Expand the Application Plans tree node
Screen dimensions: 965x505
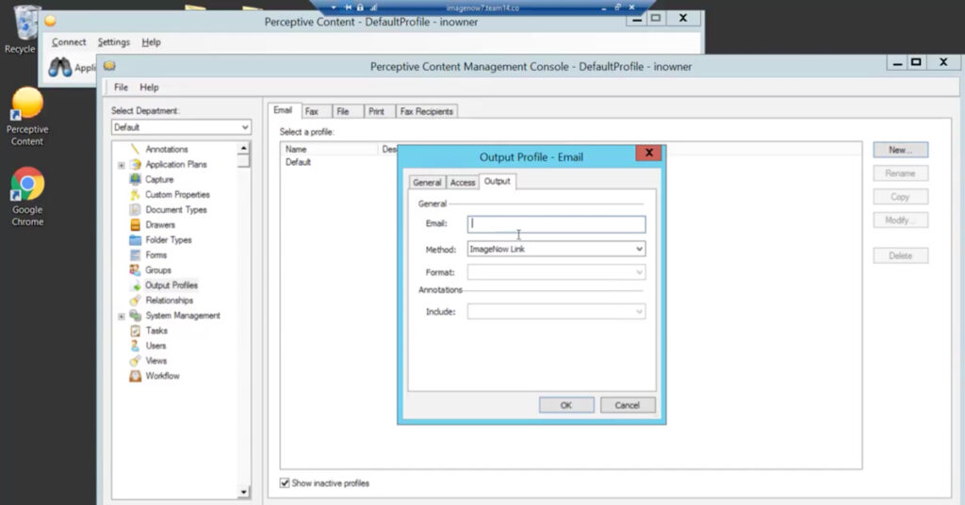pyautogui.click(x=121, y=165)
